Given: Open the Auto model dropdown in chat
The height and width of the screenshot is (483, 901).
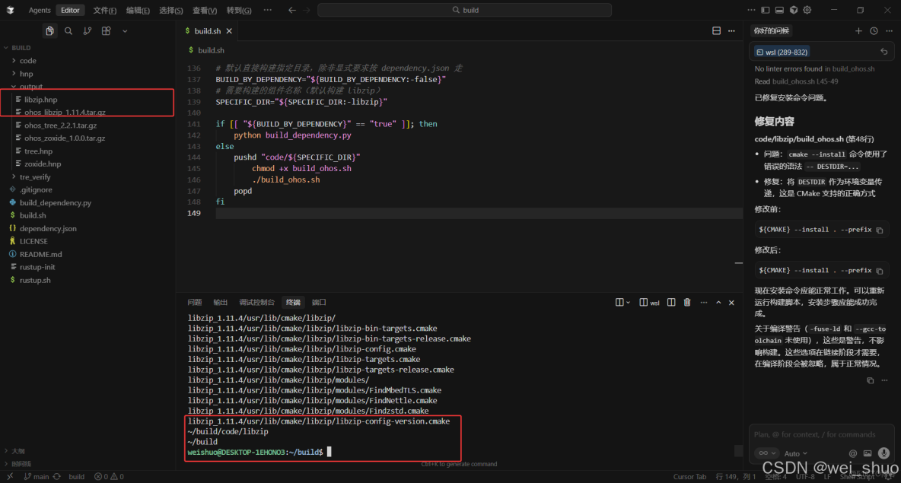Looking at the screenshot, I should [798, 453].
